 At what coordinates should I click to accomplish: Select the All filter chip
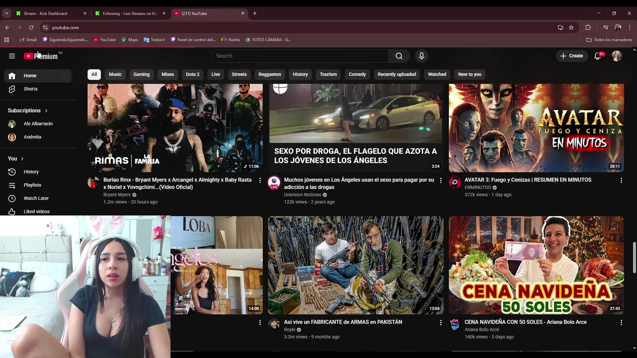[x=94, y=75]
